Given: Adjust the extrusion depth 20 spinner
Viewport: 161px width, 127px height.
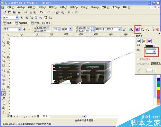Looking at the screenshot, I should point(71,29).
